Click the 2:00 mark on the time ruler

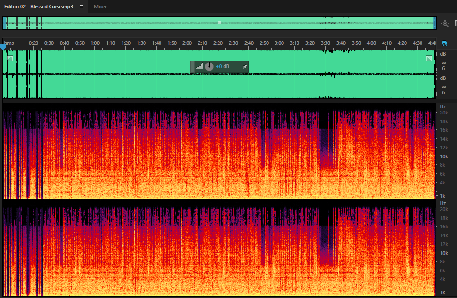(187, 43)
